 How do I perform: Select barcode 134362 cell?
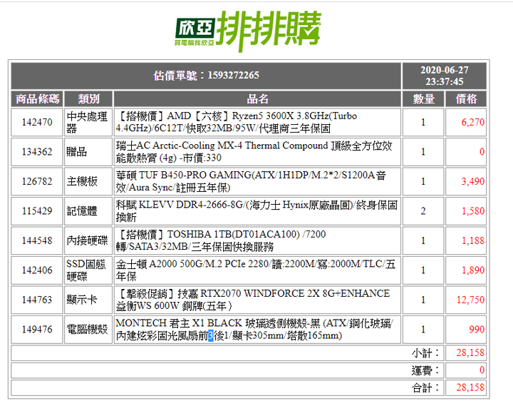click(37, 152)
